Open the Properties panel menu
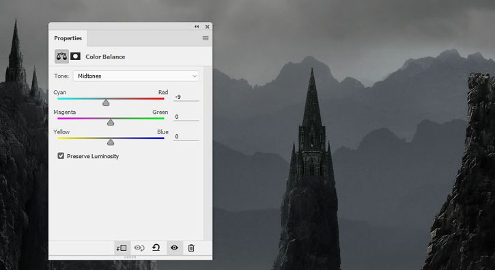Image resolution: width=495 pixels, height=270 pixels. 206,38
